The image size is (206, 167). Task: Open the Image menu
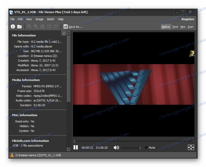pos(39,19)
